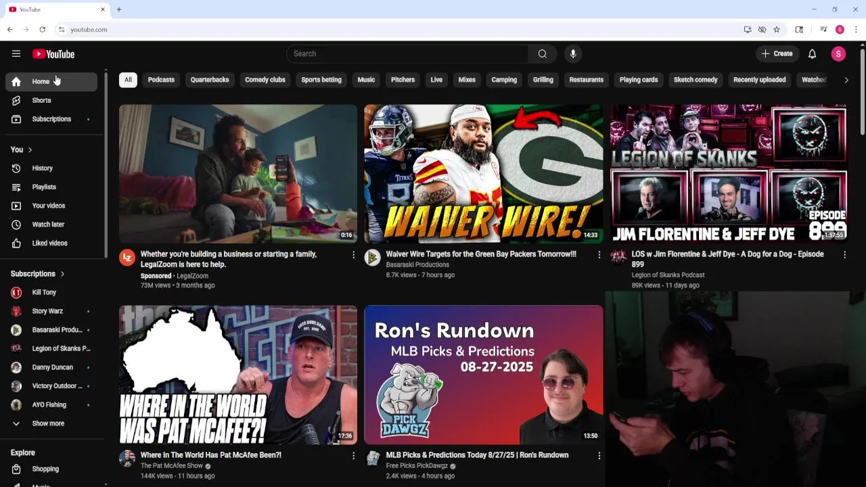Open options menu for Waiver Wire video
This screenshot has width=866, height=487.
tap(599, 255)
